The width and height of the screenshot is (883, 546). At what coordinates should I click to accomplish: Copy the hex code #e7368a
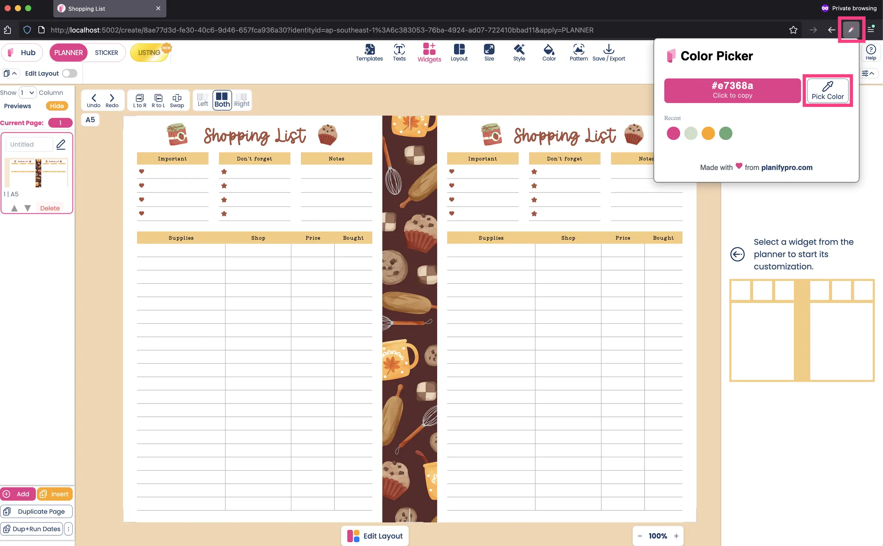click(x=731, y=90)
